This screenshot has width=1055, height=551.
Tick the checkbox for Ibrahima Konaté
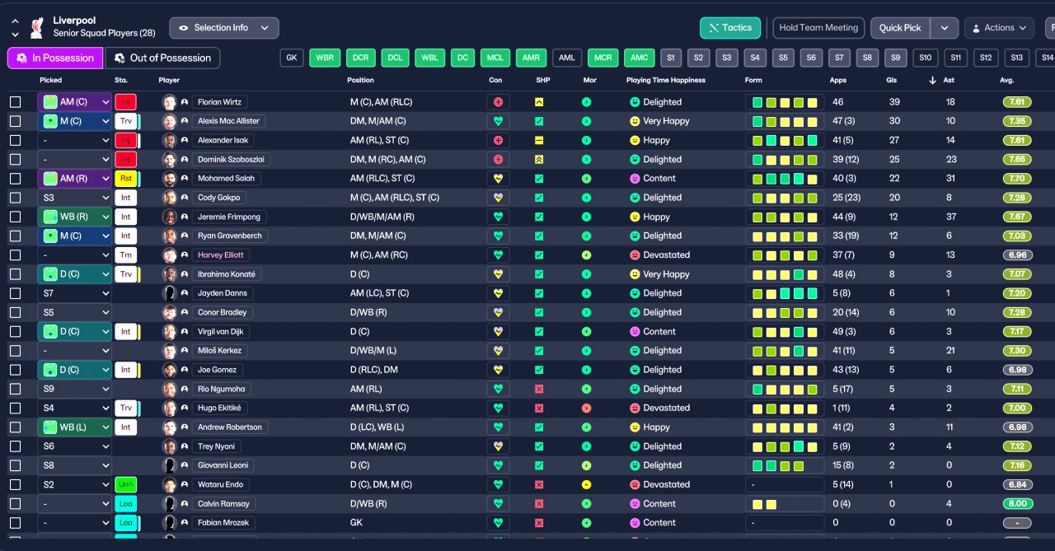point(15,274)
